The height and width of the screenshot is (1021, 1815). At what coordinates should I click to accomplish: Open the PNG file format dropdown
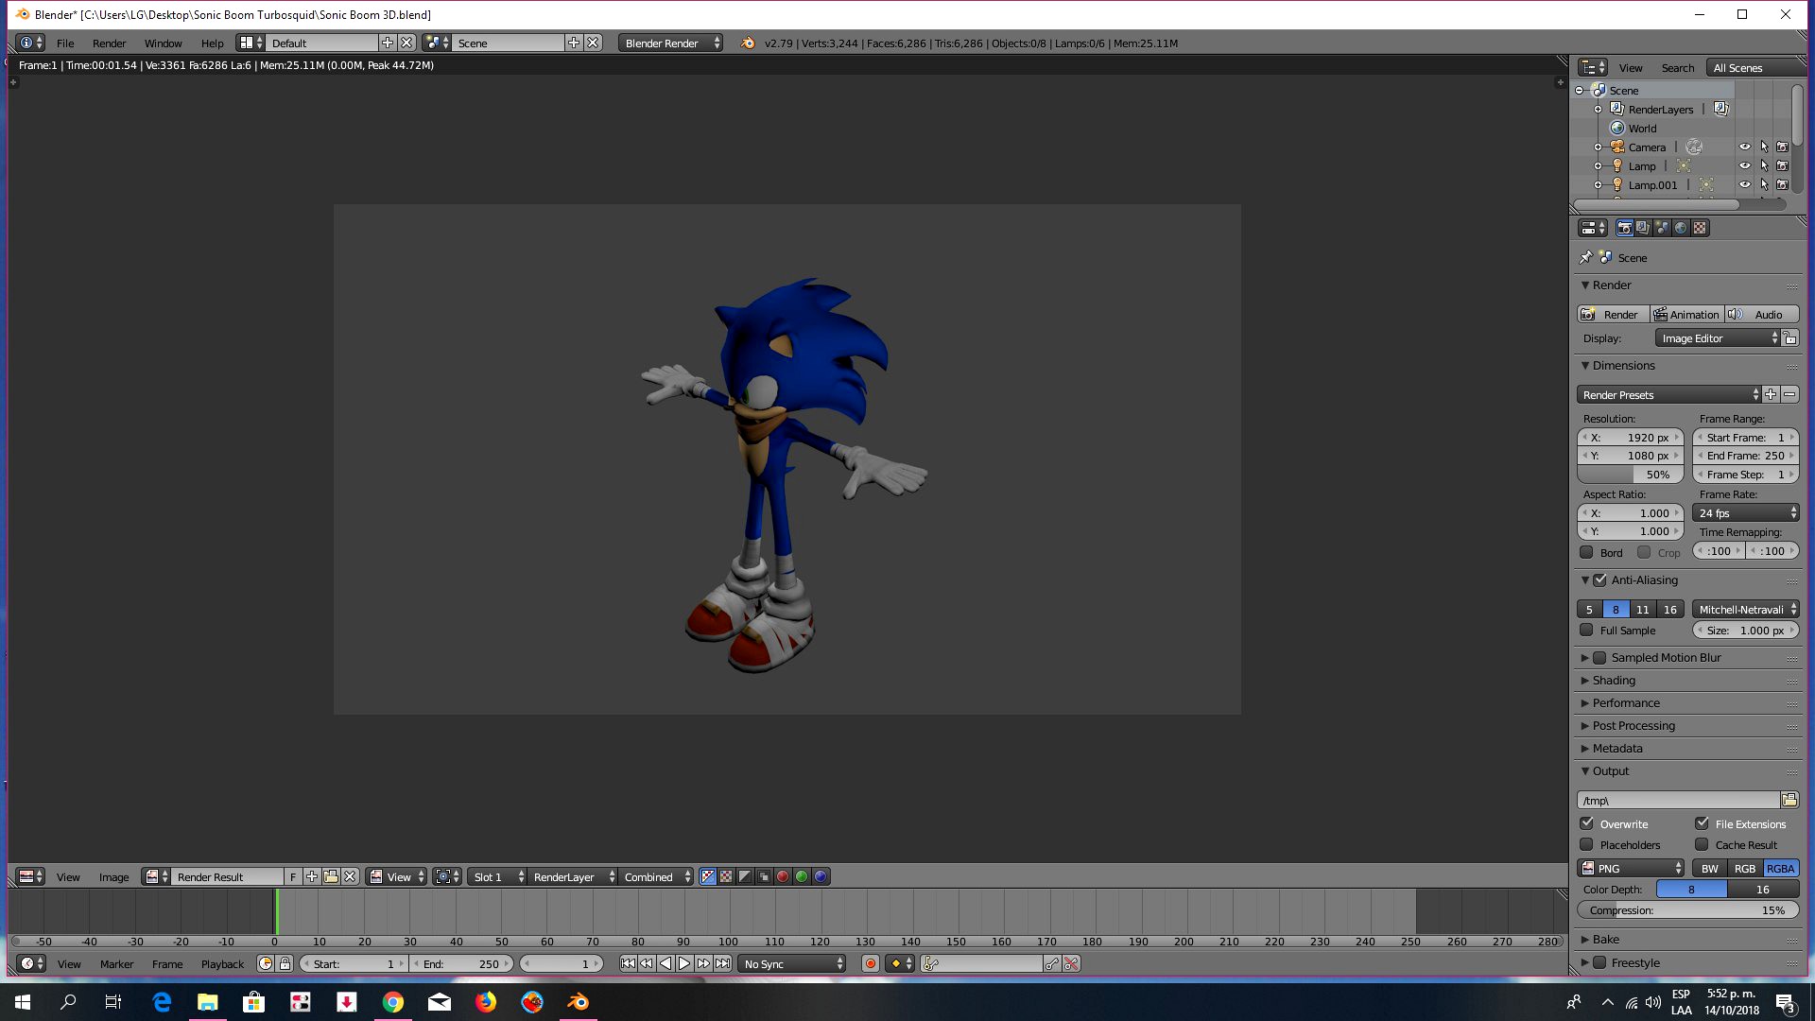(1631, 868)
